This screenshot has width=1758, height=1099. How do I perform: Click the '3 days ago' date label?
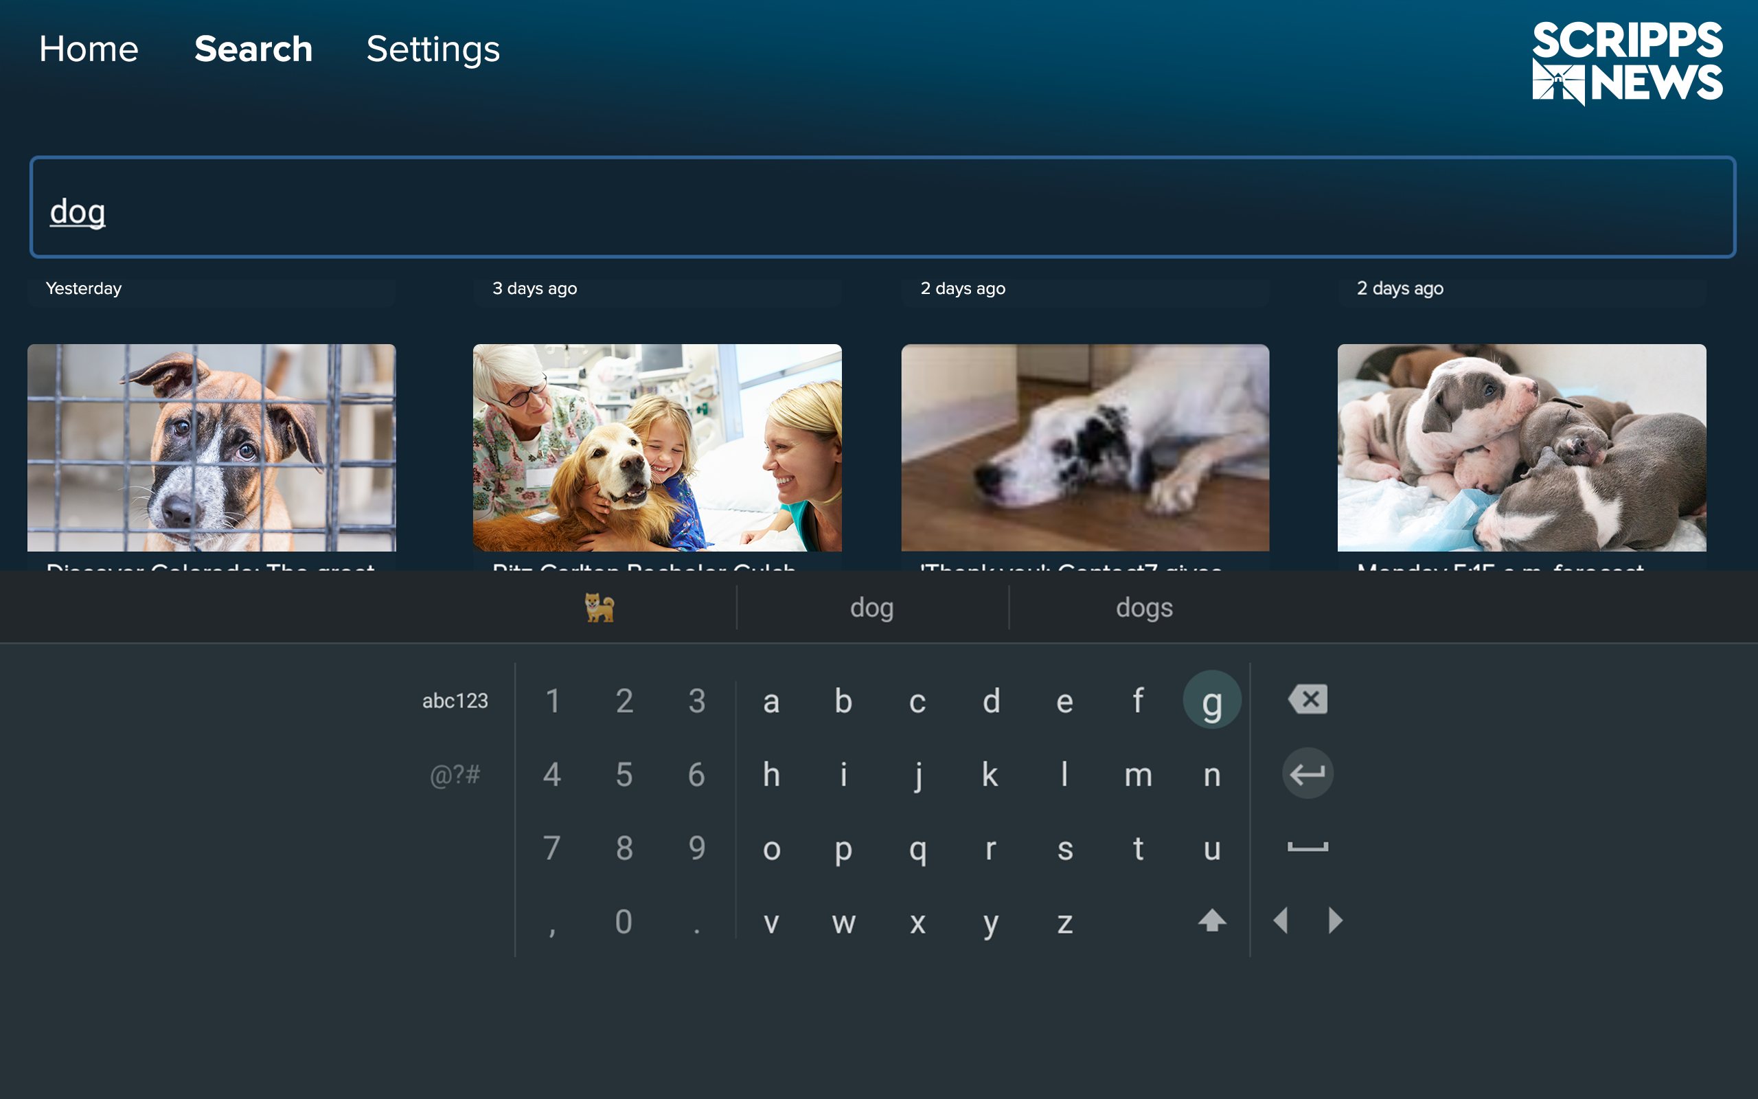[x=535, y=288]
